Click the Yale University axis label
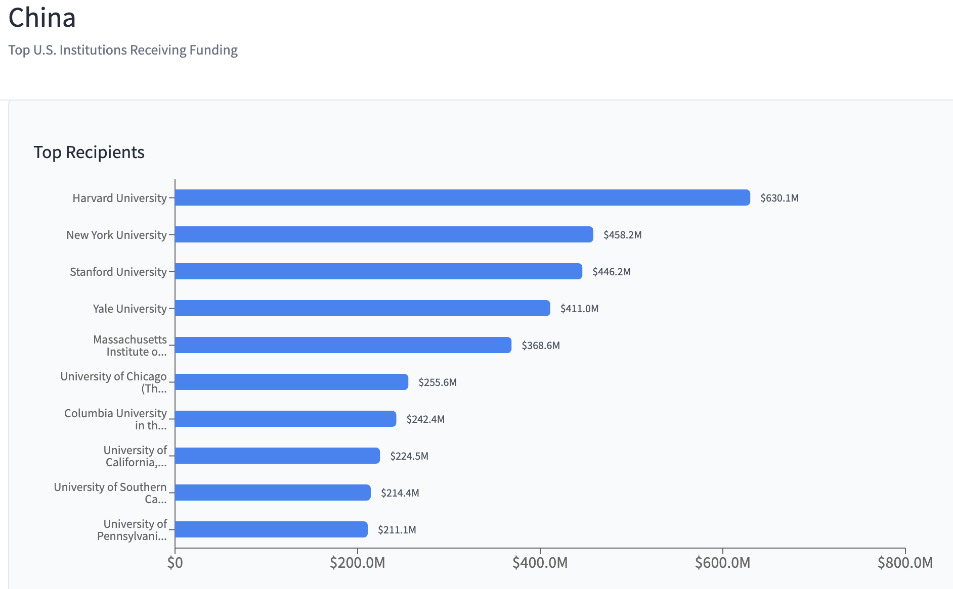The image size is (953, 589). (x=129, y=309)
